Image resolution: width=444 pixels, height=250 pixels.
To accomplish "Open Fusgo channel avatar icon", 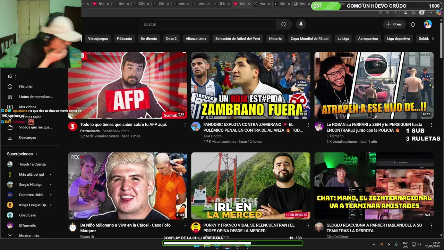I will (72, 227).
